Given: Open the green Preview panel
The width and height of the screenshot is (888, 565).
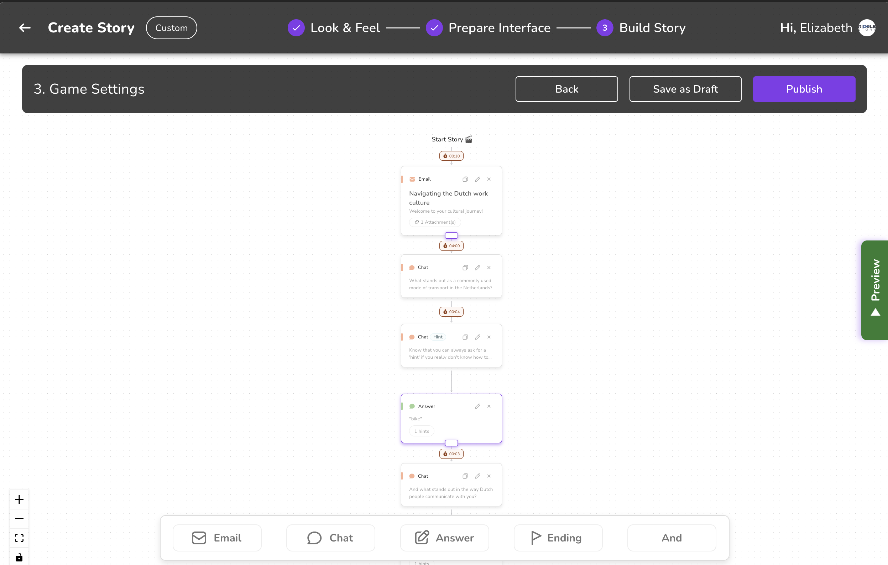Looking at the screenshot, I should pyautogui.click(x=875, y=290).
